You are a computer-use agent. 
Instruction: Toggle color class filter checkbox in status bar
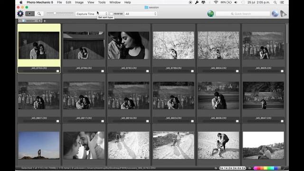[250, 168]
